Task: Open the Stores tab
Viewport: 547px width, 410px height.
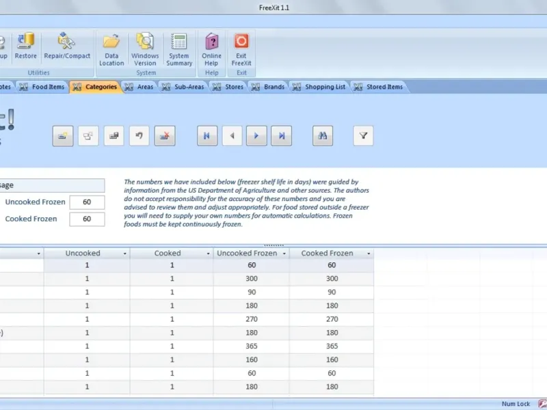Action: [228, 87]
